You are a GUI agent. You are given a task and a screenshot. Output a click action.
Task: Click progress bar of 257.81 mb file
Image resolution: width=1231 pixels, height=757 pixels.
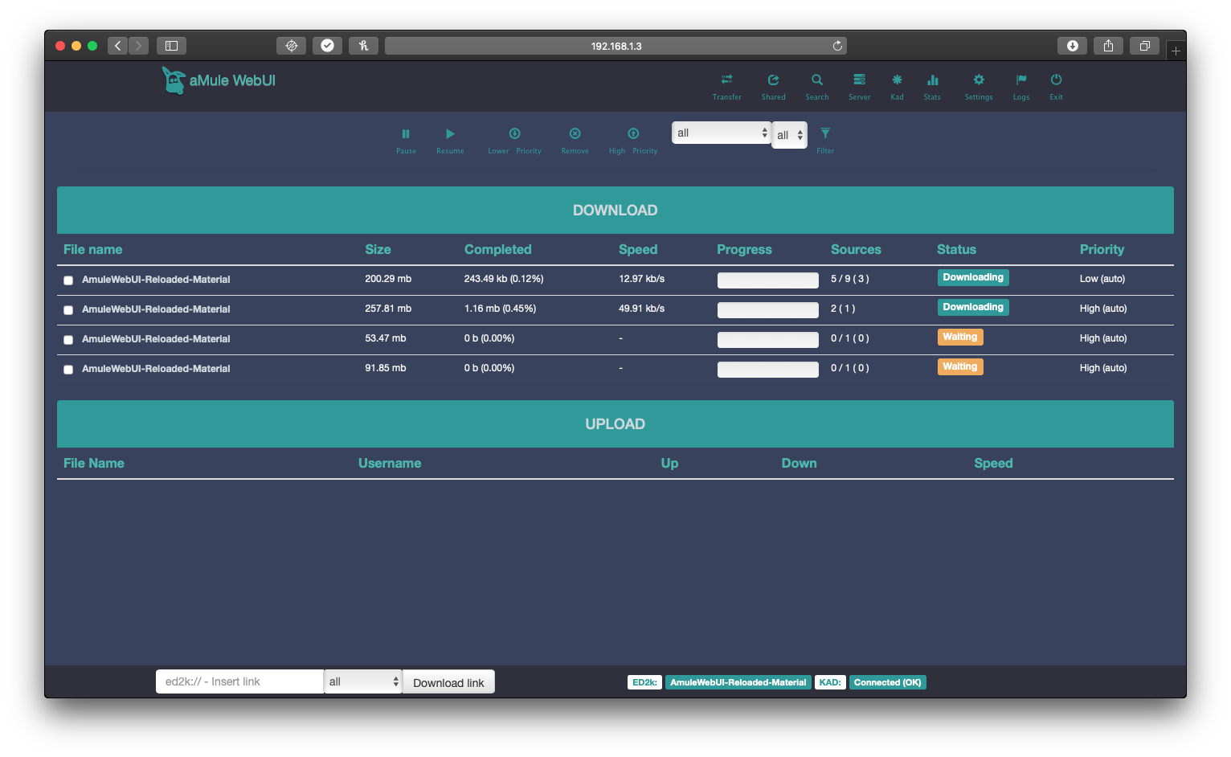[767, 310]
